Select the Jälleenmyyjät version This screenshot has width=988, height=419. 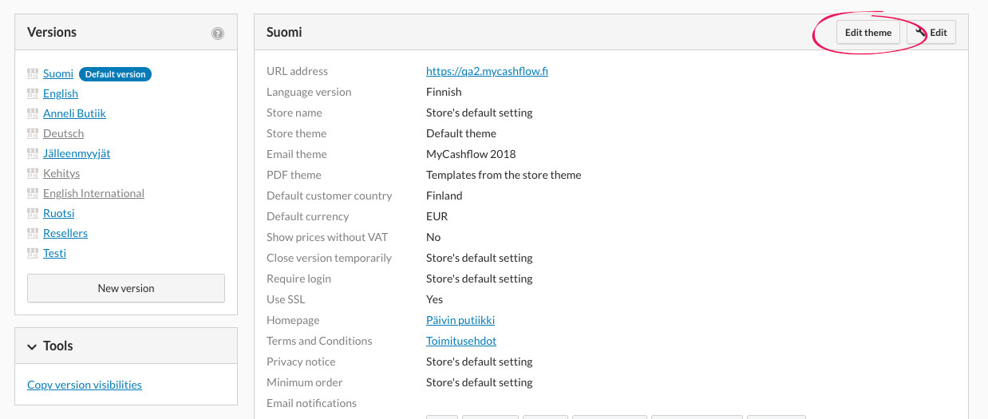[x=77, y=153]
